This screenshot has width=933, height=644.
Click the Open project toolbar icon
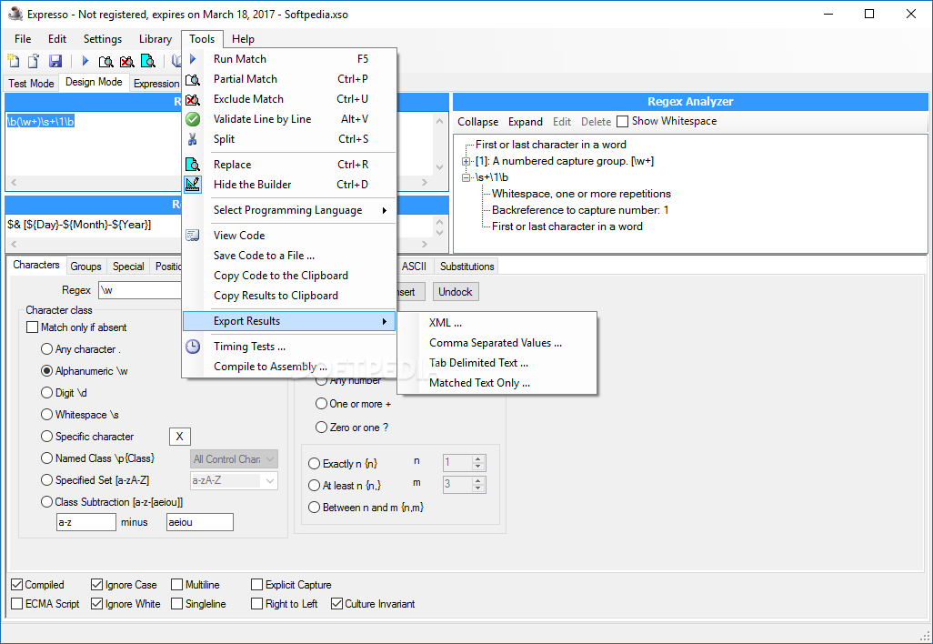coord(34,61)
